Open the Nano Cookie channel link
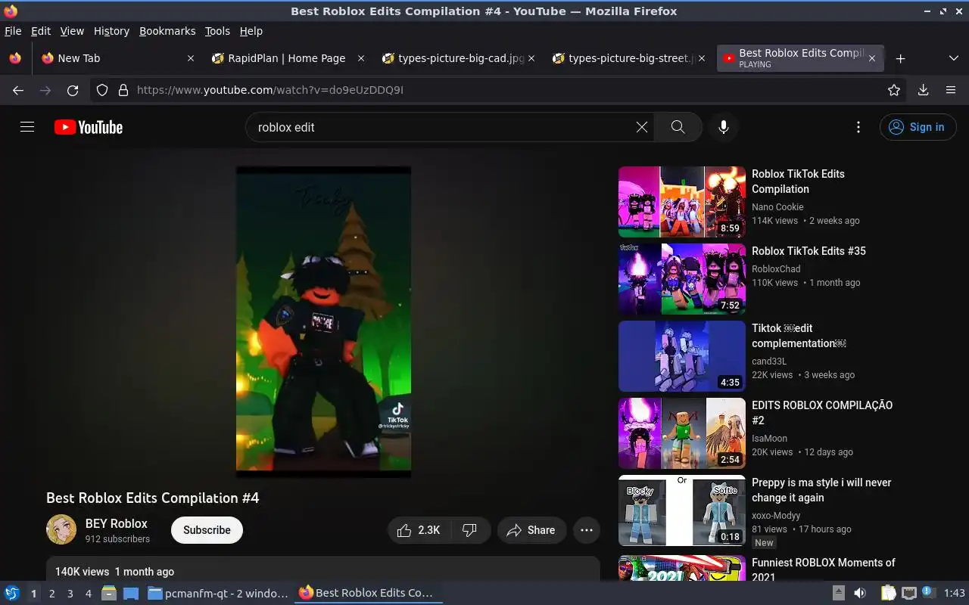The height and width of the screenshot is (605, 969). (777, 206)
